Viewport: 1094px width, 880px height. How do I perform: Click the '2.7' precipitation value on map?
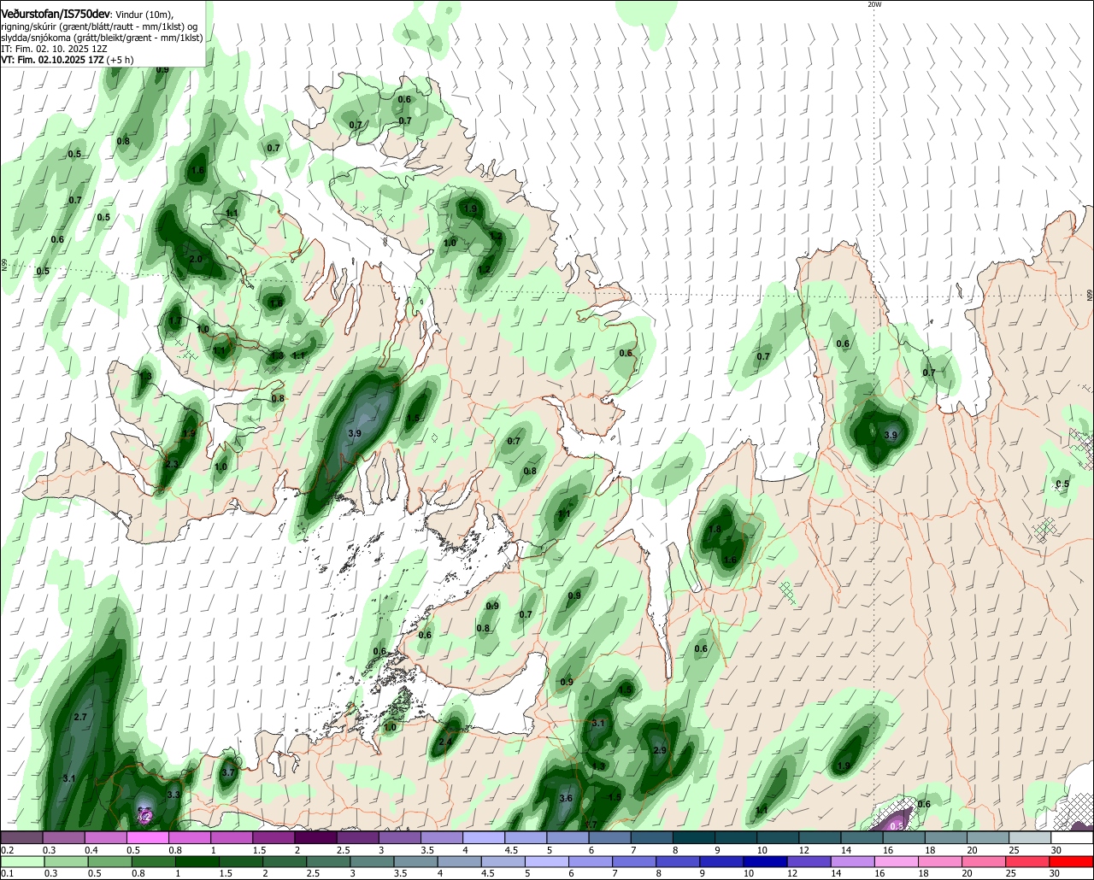pos(81,717)
